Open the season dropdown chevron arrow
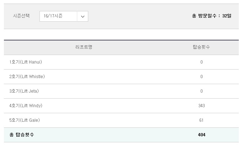Screen dimensions: 242x148 click(x=83, y=16)
